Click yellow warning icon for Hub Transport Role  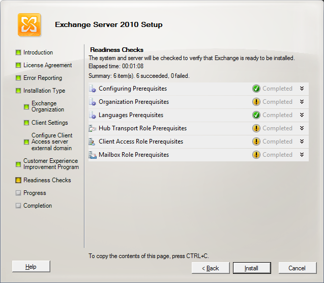(256, 128)
